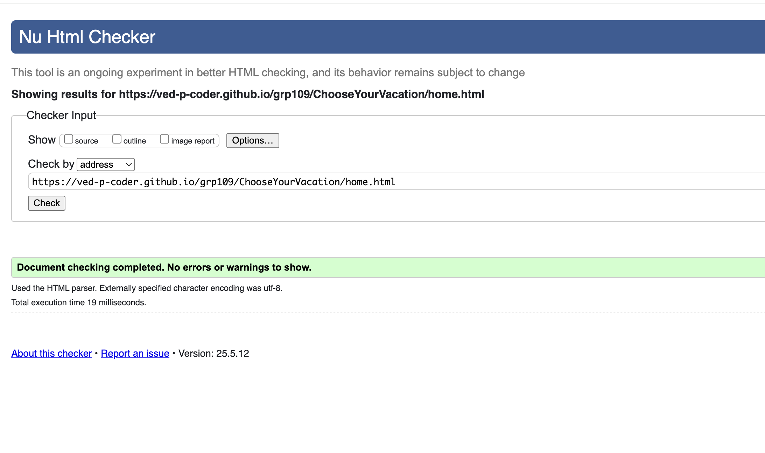Enable the source checkbox
Viewport: 765px width, 453px height.
click(69, 139)
